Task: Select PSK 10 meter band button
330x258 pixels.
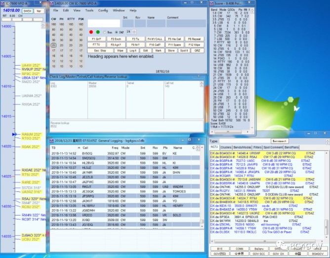Action: 81,66
